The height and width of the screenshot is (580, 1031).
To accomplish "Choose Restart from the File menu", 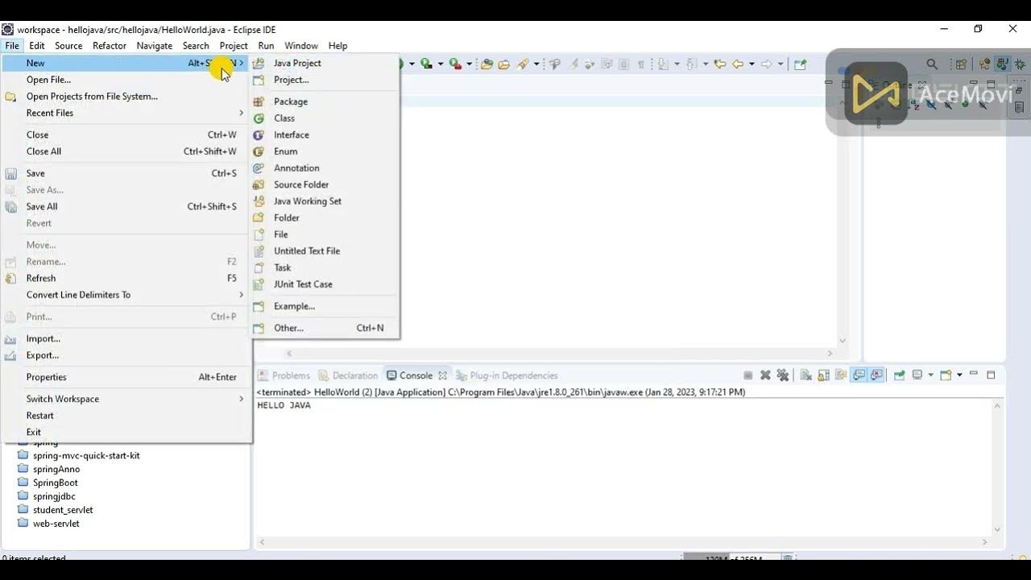I will pyautogui.click(x=127, y=416).
